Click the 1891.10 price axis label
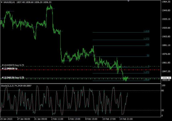 pos(166,45)
